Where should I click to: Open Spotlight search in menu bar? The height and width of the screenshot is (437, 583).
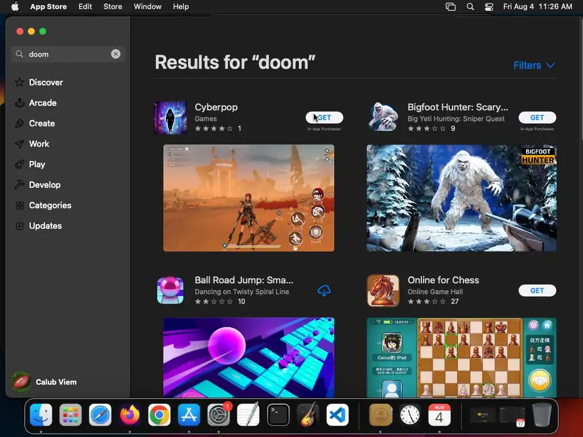point(470,7)
